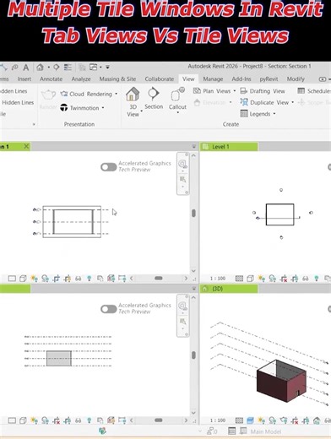Click the design options icon beside Main Model

point(243,431)
